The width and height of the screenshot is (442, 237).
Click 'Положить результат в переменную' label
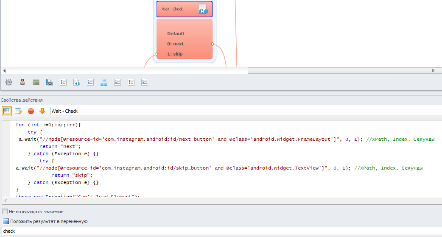[49, 221]
